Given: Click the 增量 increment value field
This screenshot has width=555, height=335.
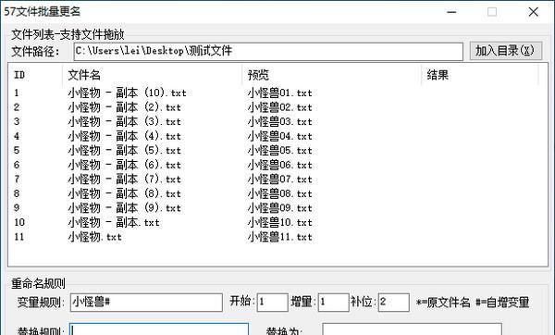Looking at the screenshot, I should click(x=333, y=303).
